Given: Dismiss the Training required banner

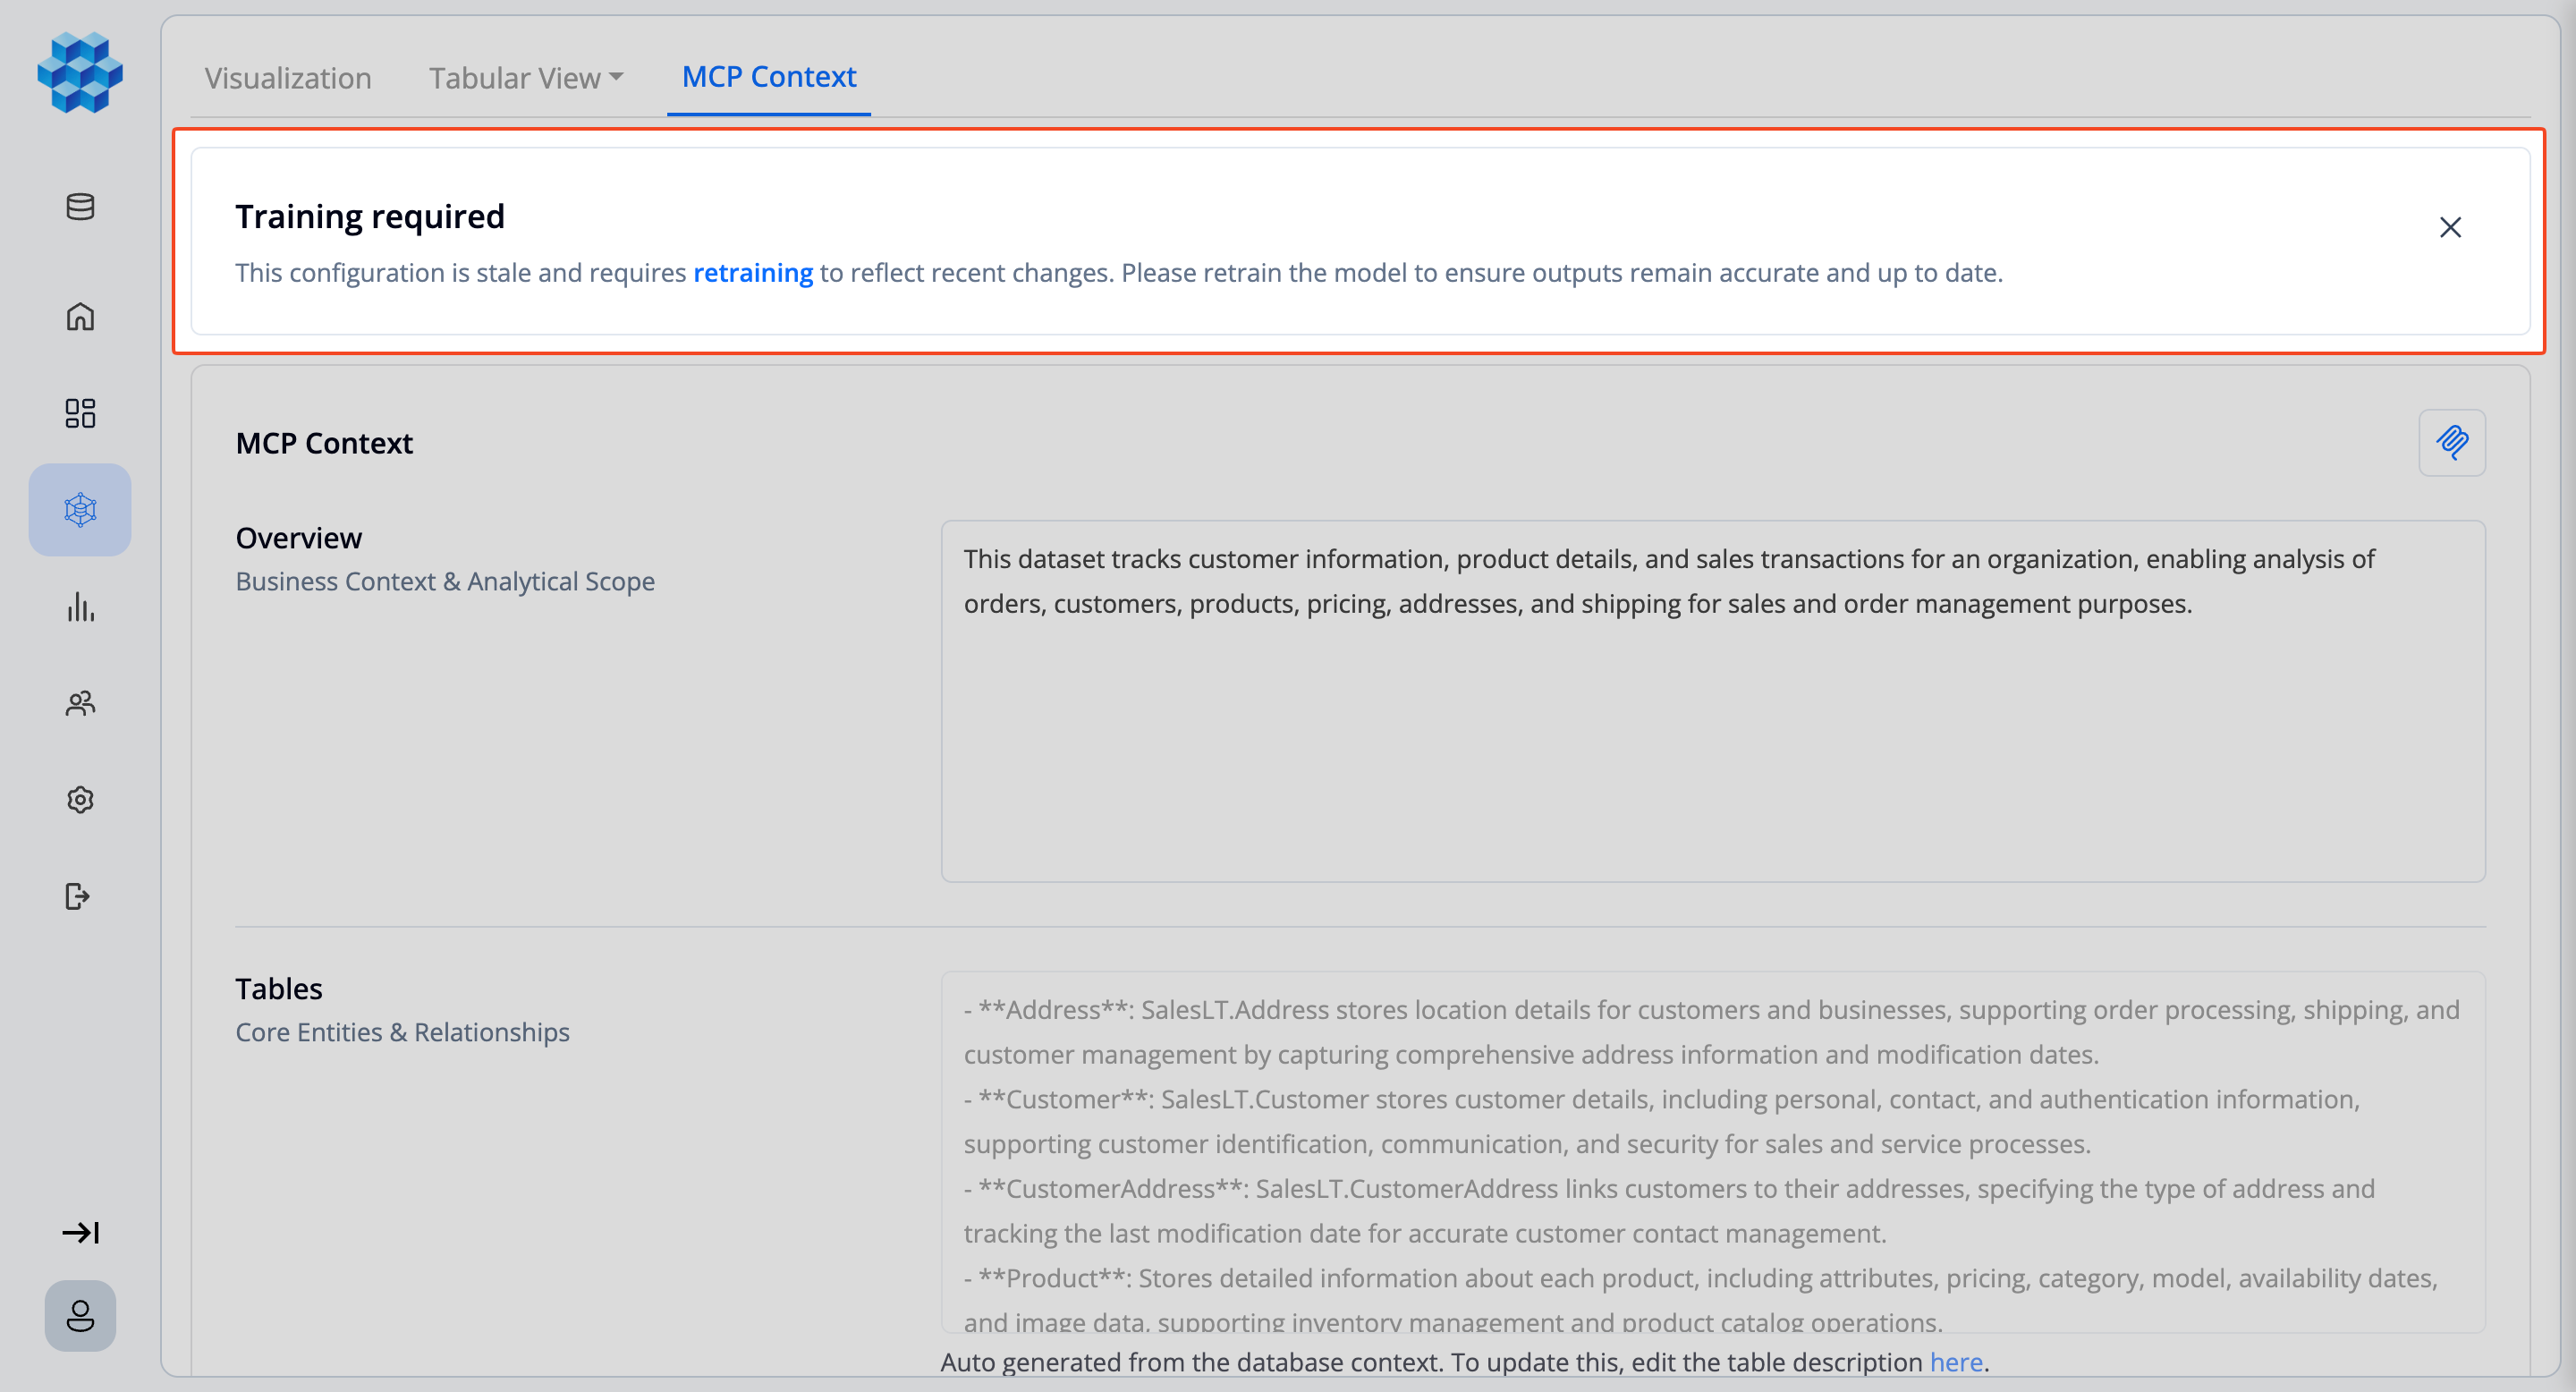Looking at the screenshot, I should (2450, 228).
